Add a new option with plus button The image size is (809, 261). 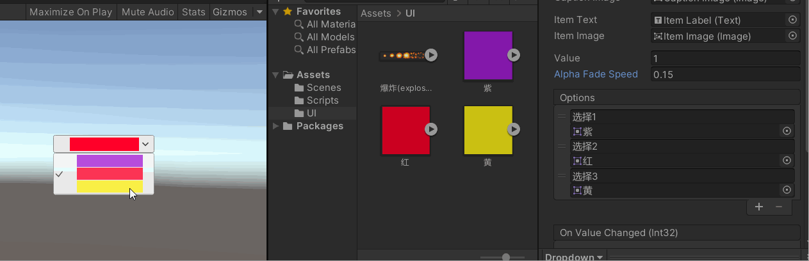coord(759,207)
